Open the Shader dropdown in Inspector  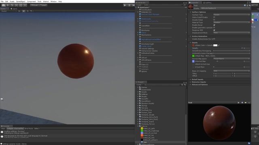pos(225,8)
